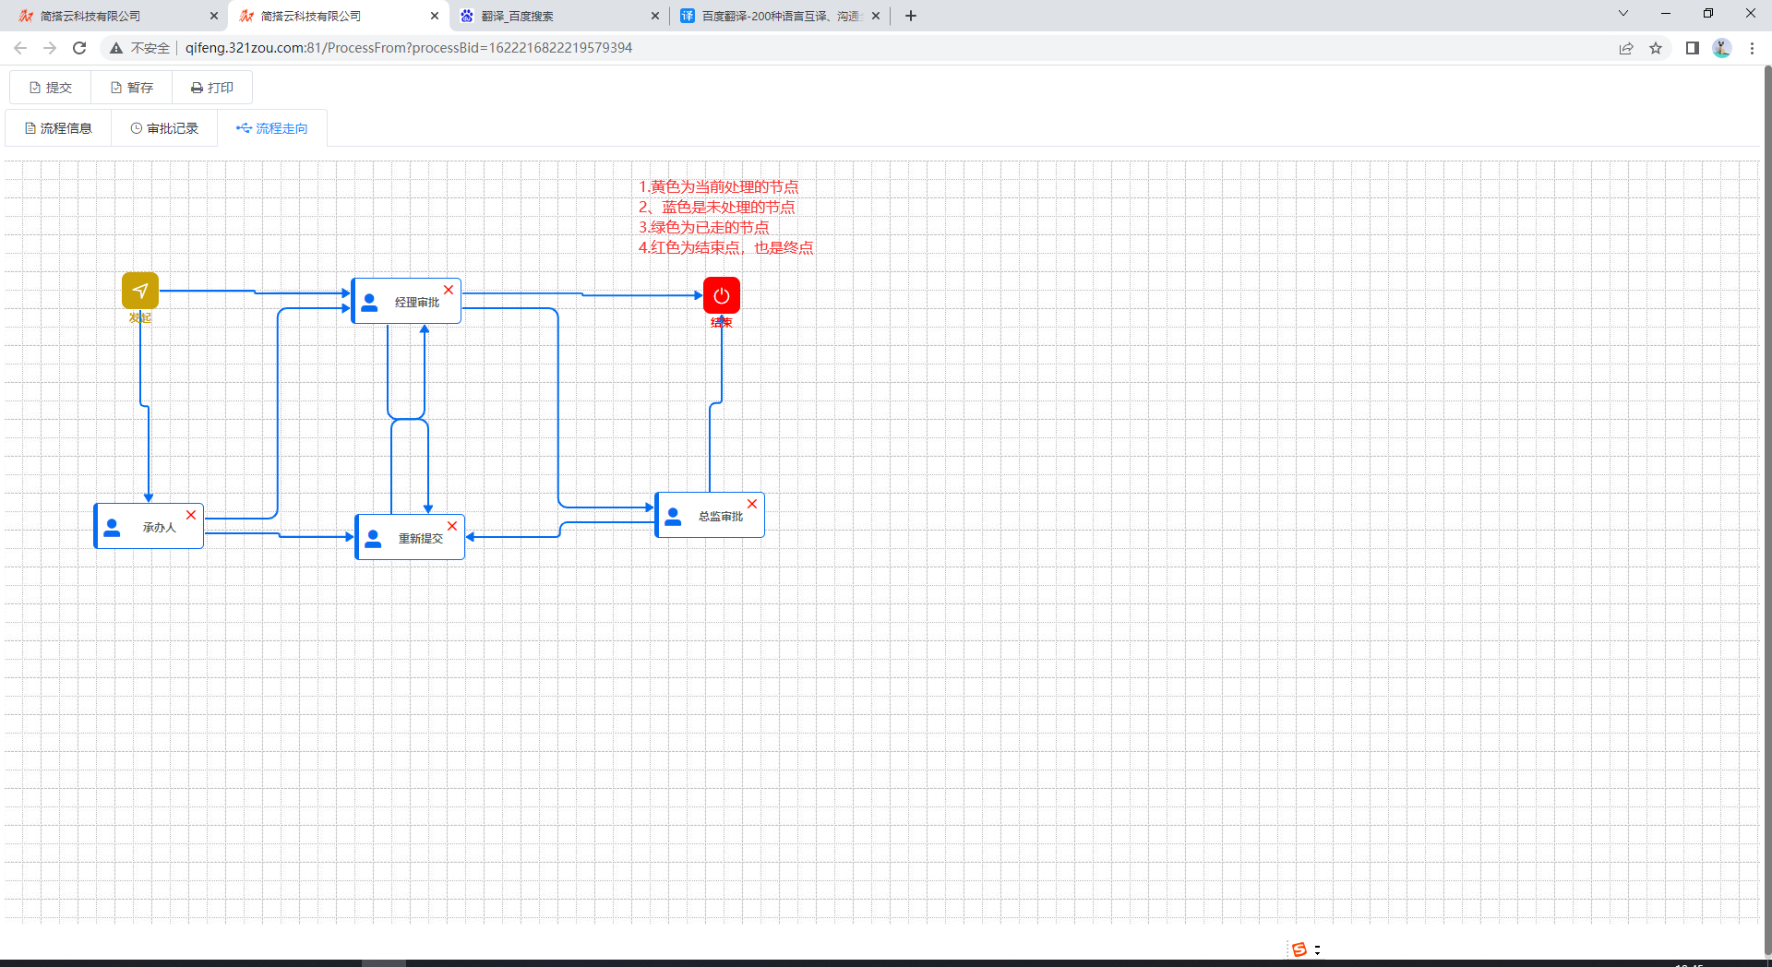The height and width of the screenshot is (967, 1772).
Task: Click legend text 2、蓝色是未处理的节点
Action: click(x=717, y=208)
